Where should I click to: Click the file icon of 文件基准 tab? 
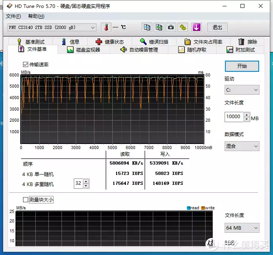click(x=21, y=49)
